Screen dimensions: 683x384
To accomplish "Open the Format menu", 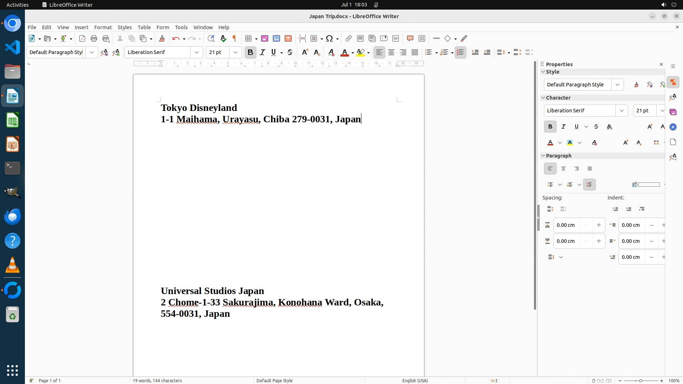I will coord(103,27).
